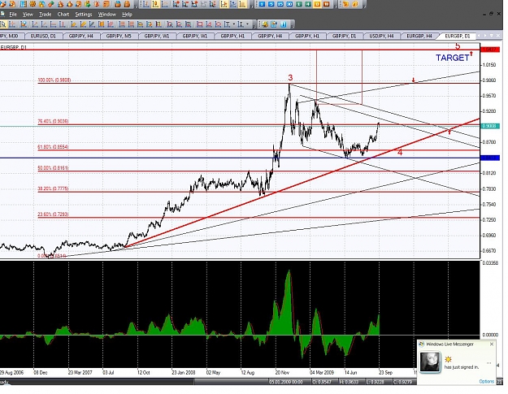508x394 pixels.
Task: Click the clipboard icon beside the info icon
Action: click(274, 24)
